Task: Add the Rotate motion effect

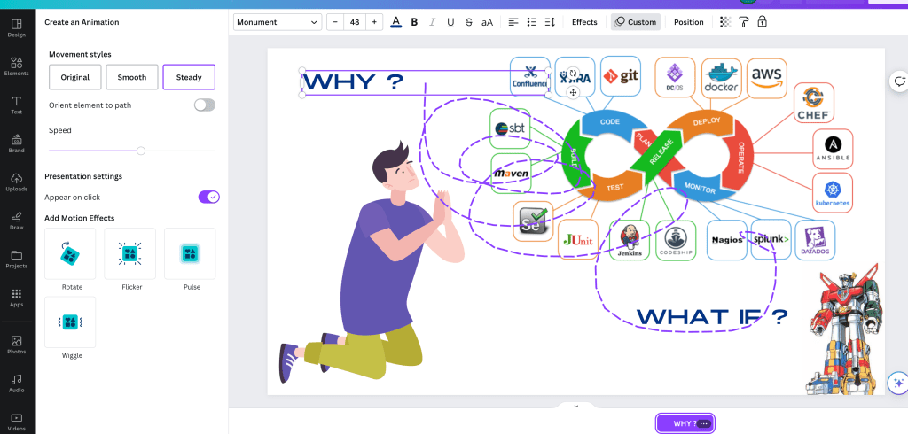Action: pyautogui.click(x=70, y=253)
